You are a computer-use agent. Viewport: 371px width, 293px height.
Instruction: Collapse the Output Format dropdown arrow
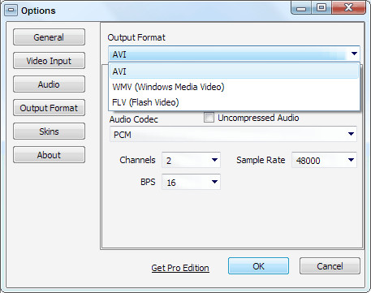pos(354,54)
